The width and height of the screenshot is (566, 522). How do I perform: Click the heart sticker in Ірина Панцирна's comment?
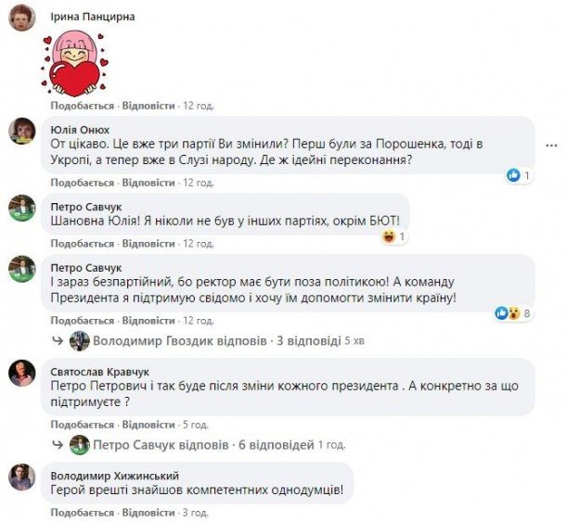pos(75,64)
